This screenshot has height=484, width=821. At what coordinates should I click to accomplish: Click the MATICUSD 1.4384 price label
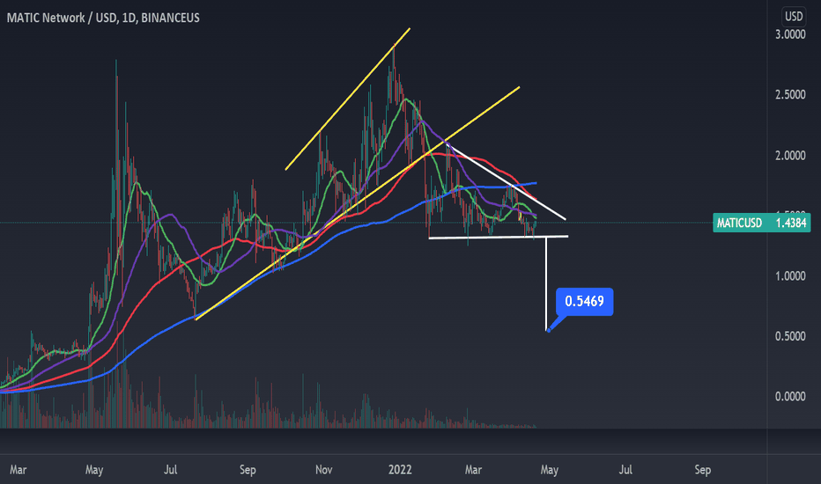click(x=761, y=223)
